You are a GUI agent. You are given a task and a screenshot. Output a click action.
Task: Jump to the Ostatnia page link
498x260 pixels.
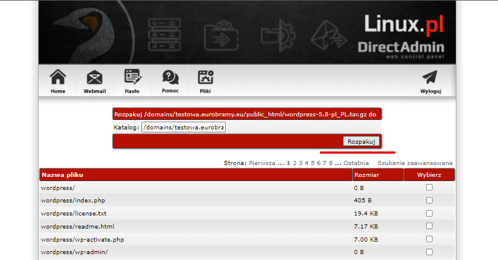pyautogui.click(x=356, y=163)
